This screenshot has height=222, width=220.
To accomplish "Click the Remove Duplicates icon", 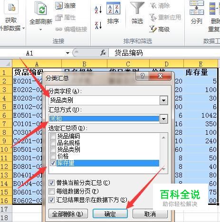I will coord(214,9).
